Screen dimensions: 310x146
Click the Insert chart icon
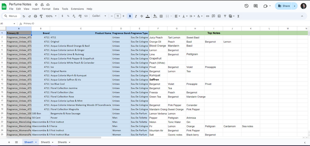(219, 16)
